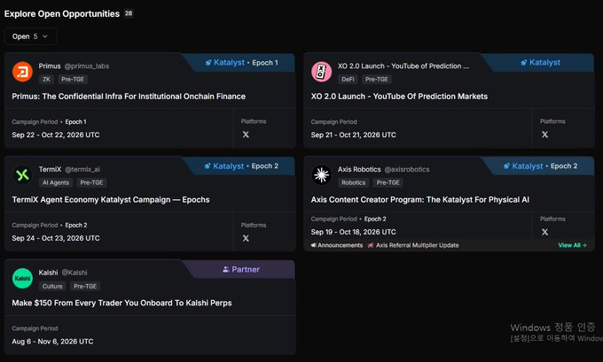The width and height of the screenshot is (603, 362).
Task: Click X platform icon on TermiX card
Action: [x=246, y=238]
